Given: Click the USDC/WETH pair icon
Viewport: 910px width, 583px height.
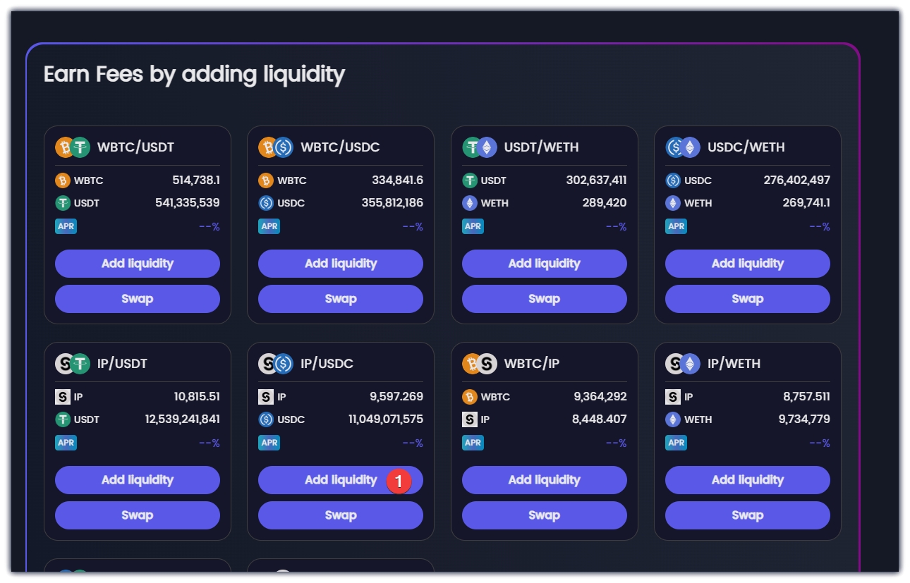Looking at the screenshot, I should pyautogui.click(x=683, y=147).
